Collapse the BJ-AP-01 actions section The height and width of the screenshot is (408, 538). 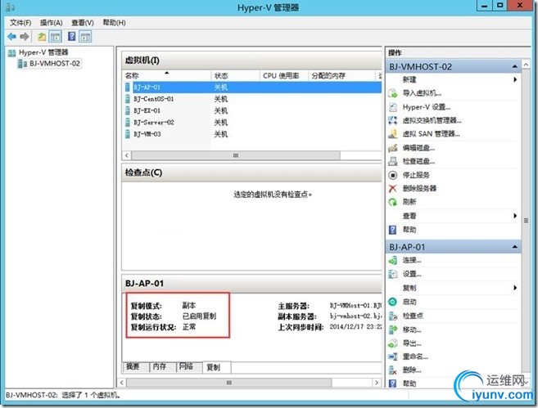coord(515,247)
